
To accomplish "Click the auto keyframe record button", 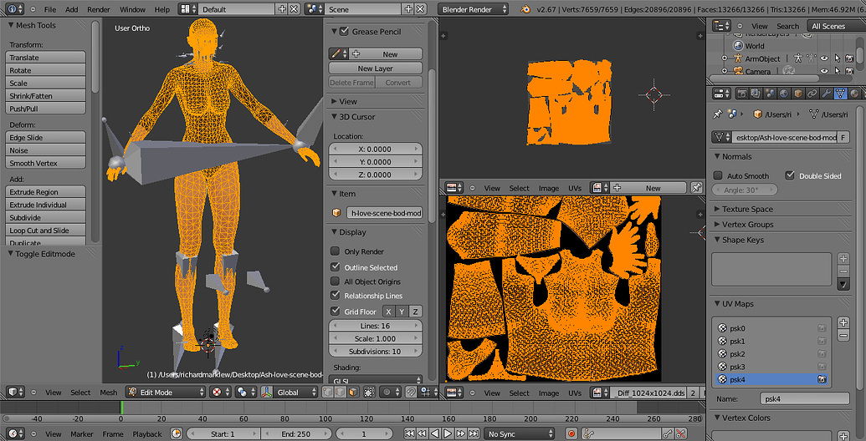I will point(571,433).
